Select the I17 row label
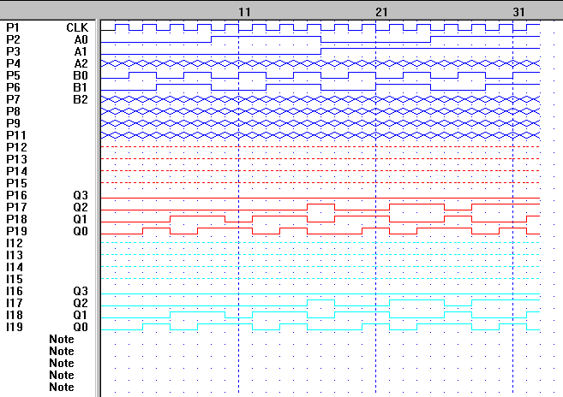The image size is (563, 397). [x=15, y=303]
